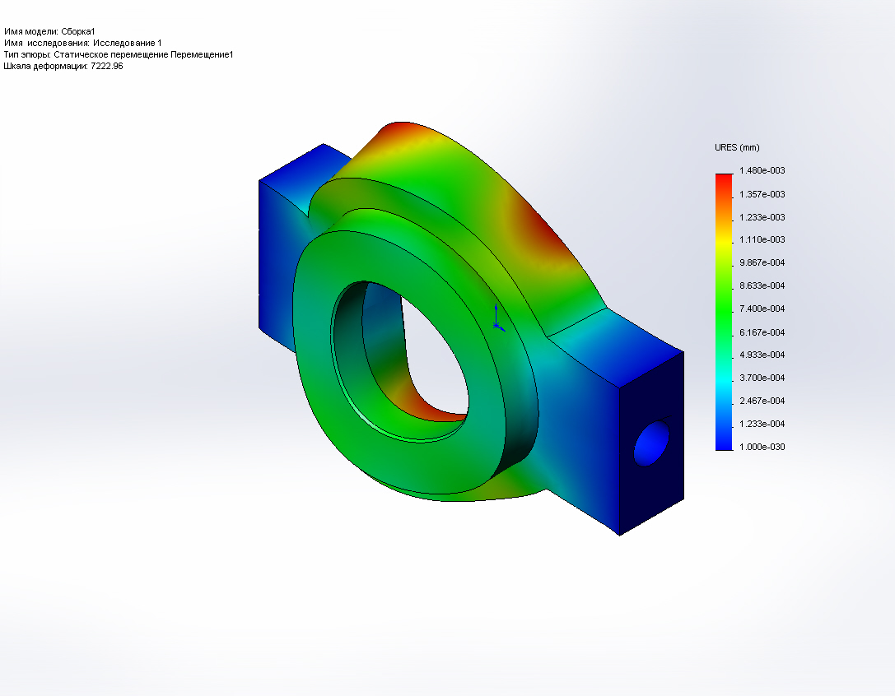Click the legend value 3.700e-004
This screenshot has height=696, width=895.
(x=762, y=378)
